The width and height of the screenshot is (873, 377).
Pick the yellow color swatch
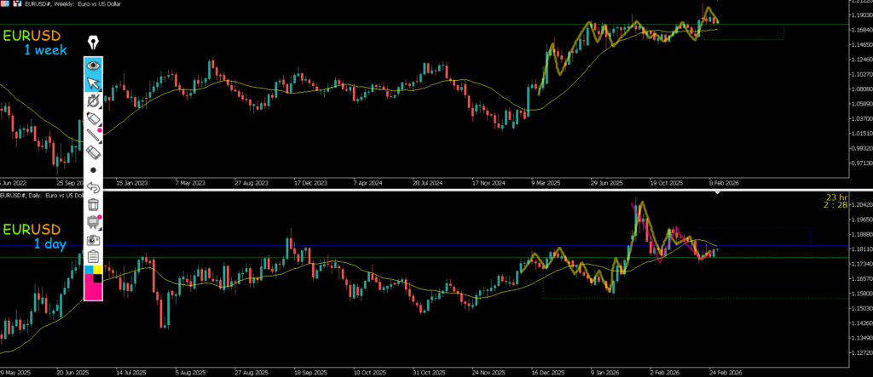98,271
